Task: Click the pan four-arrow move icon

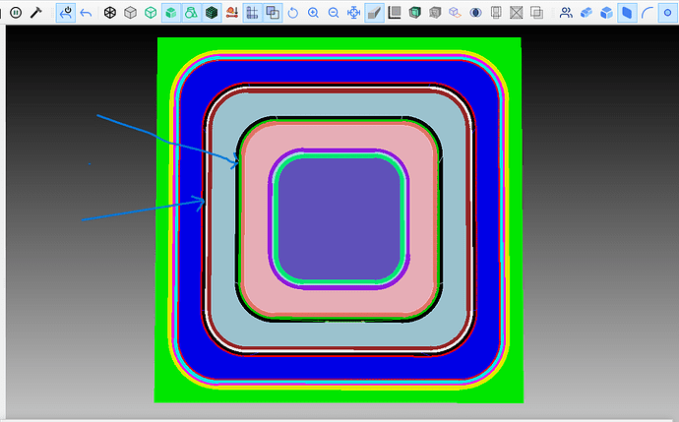Action: (353, 13)
